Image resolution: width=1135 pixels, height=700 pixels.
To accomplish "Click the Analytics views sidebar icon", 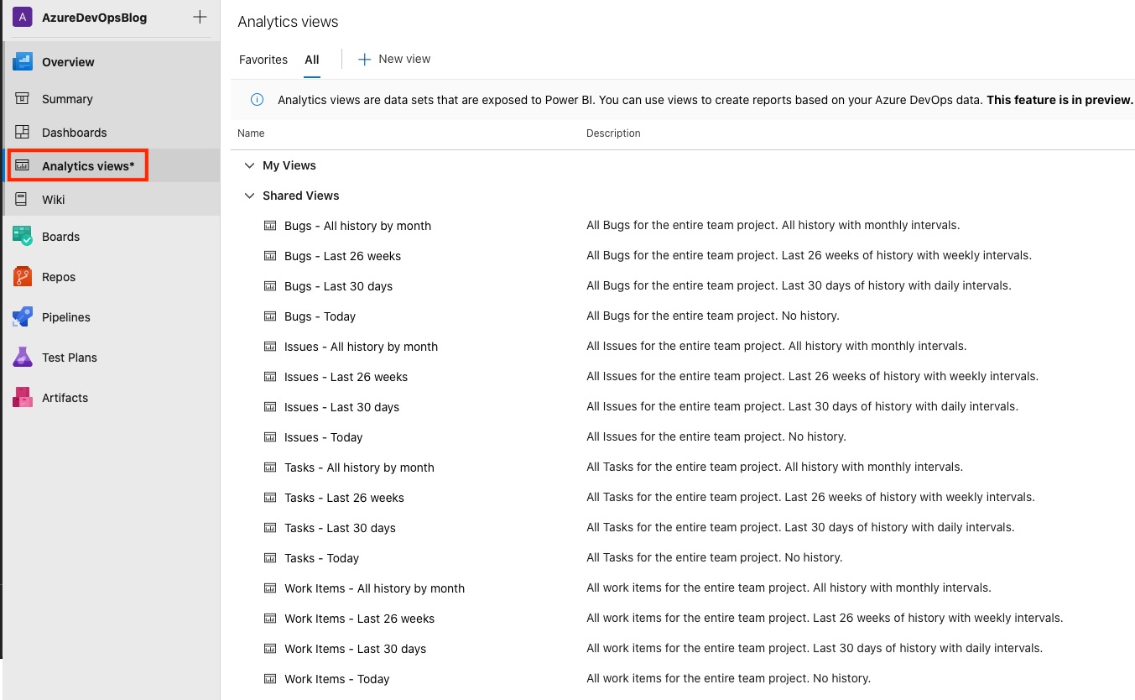I will (22, 165).
